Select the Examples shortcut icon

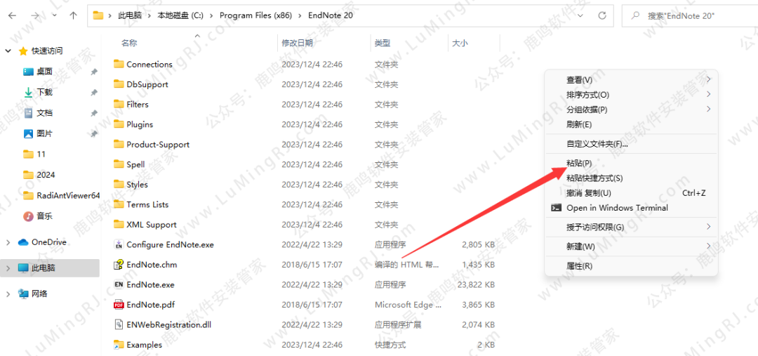(x=119, y=345)
